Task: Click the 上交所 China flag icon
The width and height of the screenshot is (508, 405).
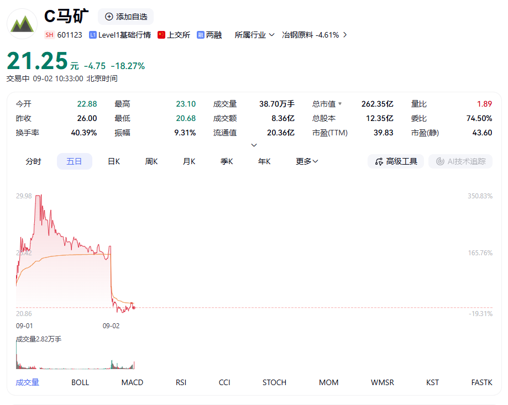Action: [161, 35]
